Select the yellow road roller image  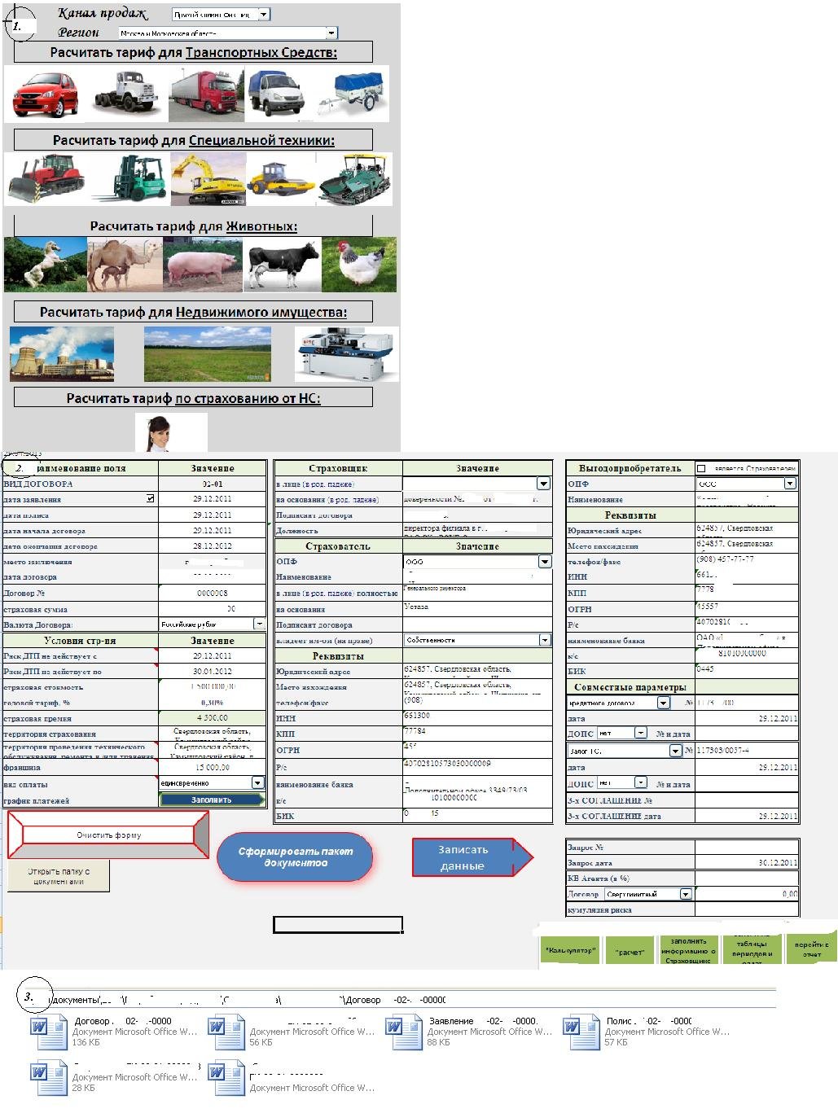(x=280, y=177)
